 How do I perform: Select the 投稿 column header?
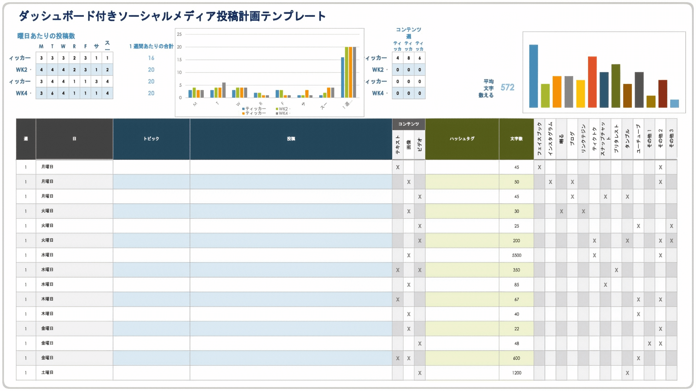point(291,139)
